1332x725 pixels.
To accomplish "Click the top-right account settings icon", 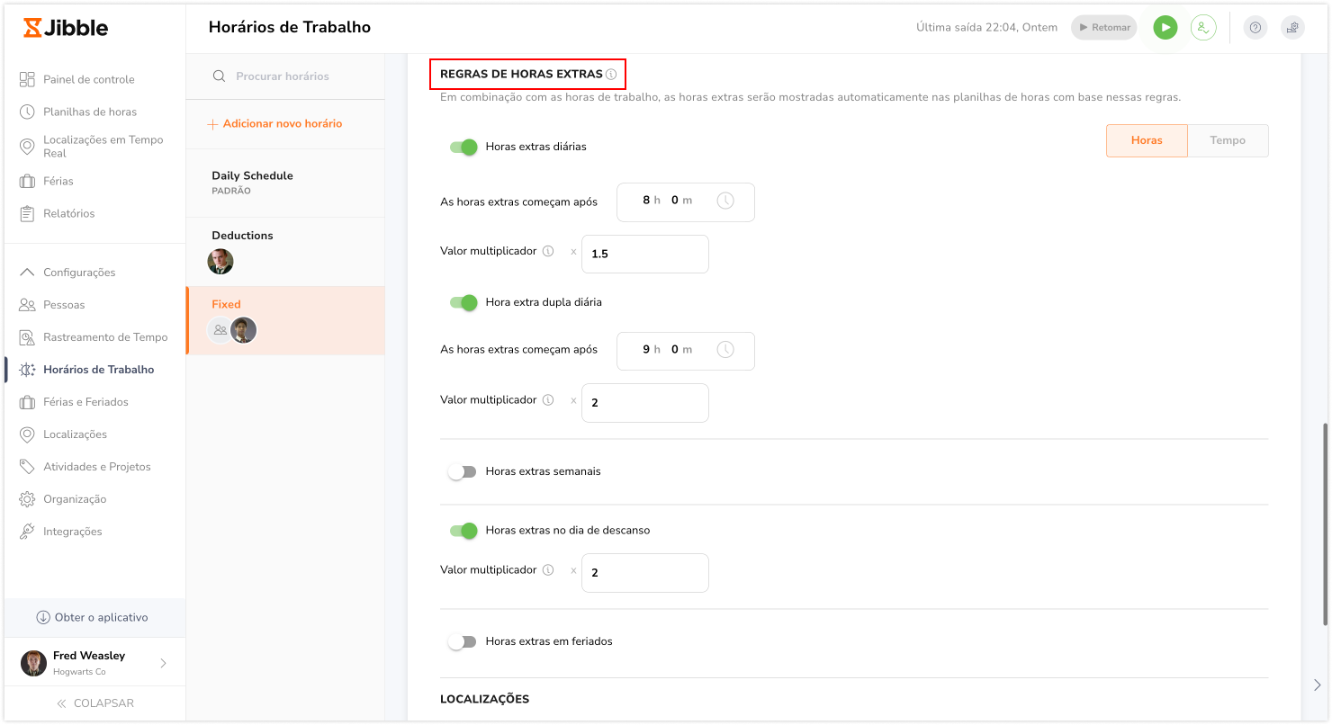I will pyautogui.click(x=1292, y=27).
